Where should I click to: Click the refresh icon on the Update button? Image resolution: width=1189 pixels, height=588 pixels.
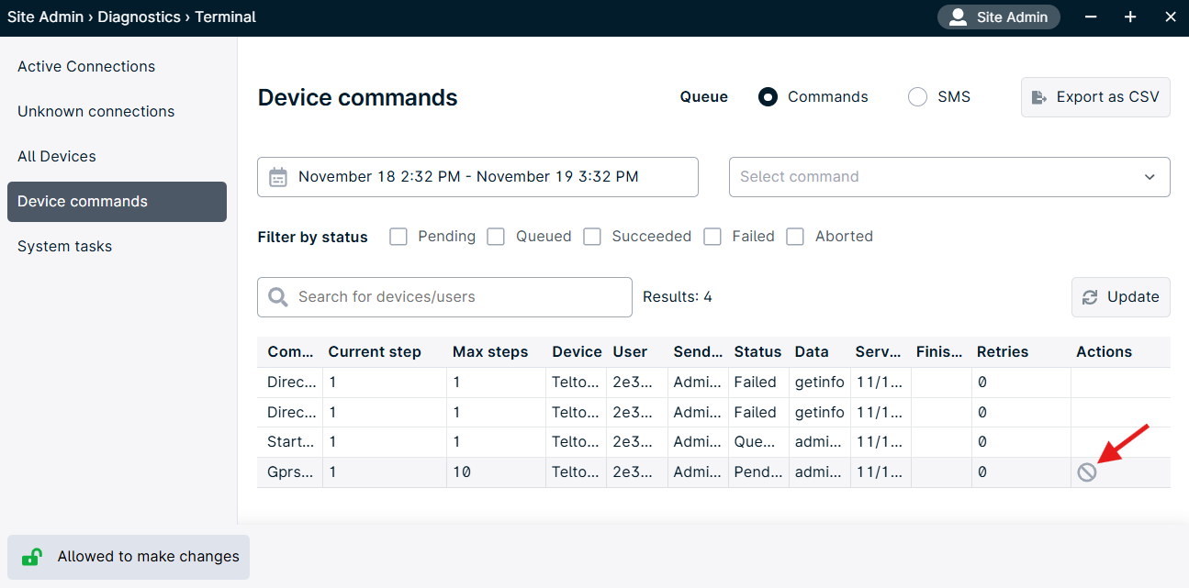coord(1091,296)
